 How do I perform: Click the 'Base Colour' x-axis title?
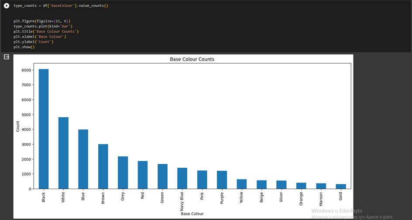tap(192, 214)
